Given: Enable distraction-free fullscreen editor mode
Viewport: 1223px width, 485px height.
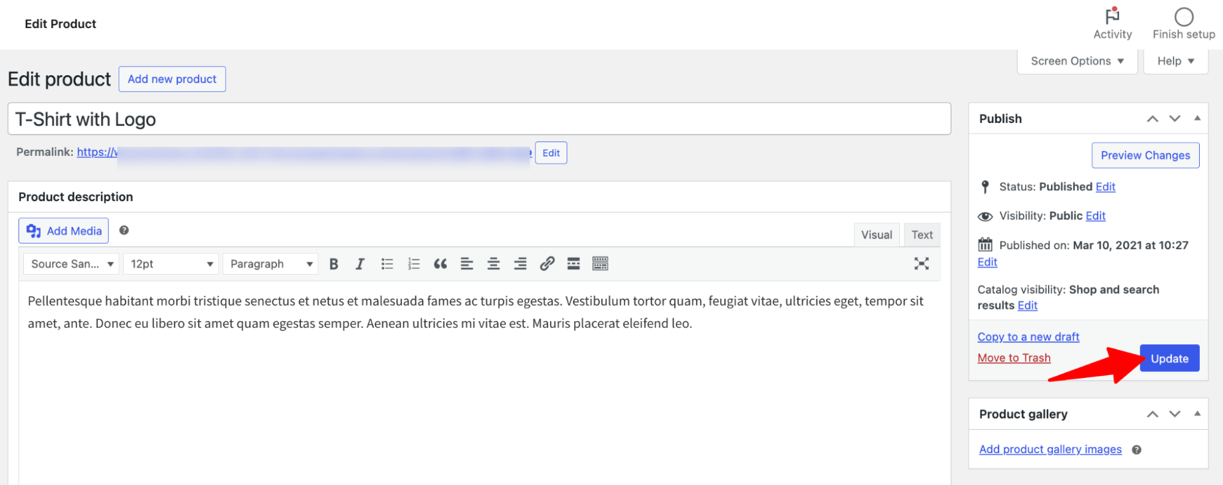Looking at the screenshot, I should click(921, 264).
